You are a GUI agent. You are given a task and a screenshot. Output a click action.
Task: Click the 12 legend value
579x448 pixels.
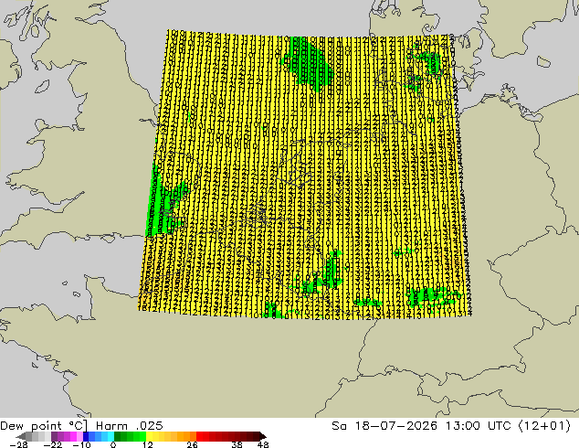(148, 444)
